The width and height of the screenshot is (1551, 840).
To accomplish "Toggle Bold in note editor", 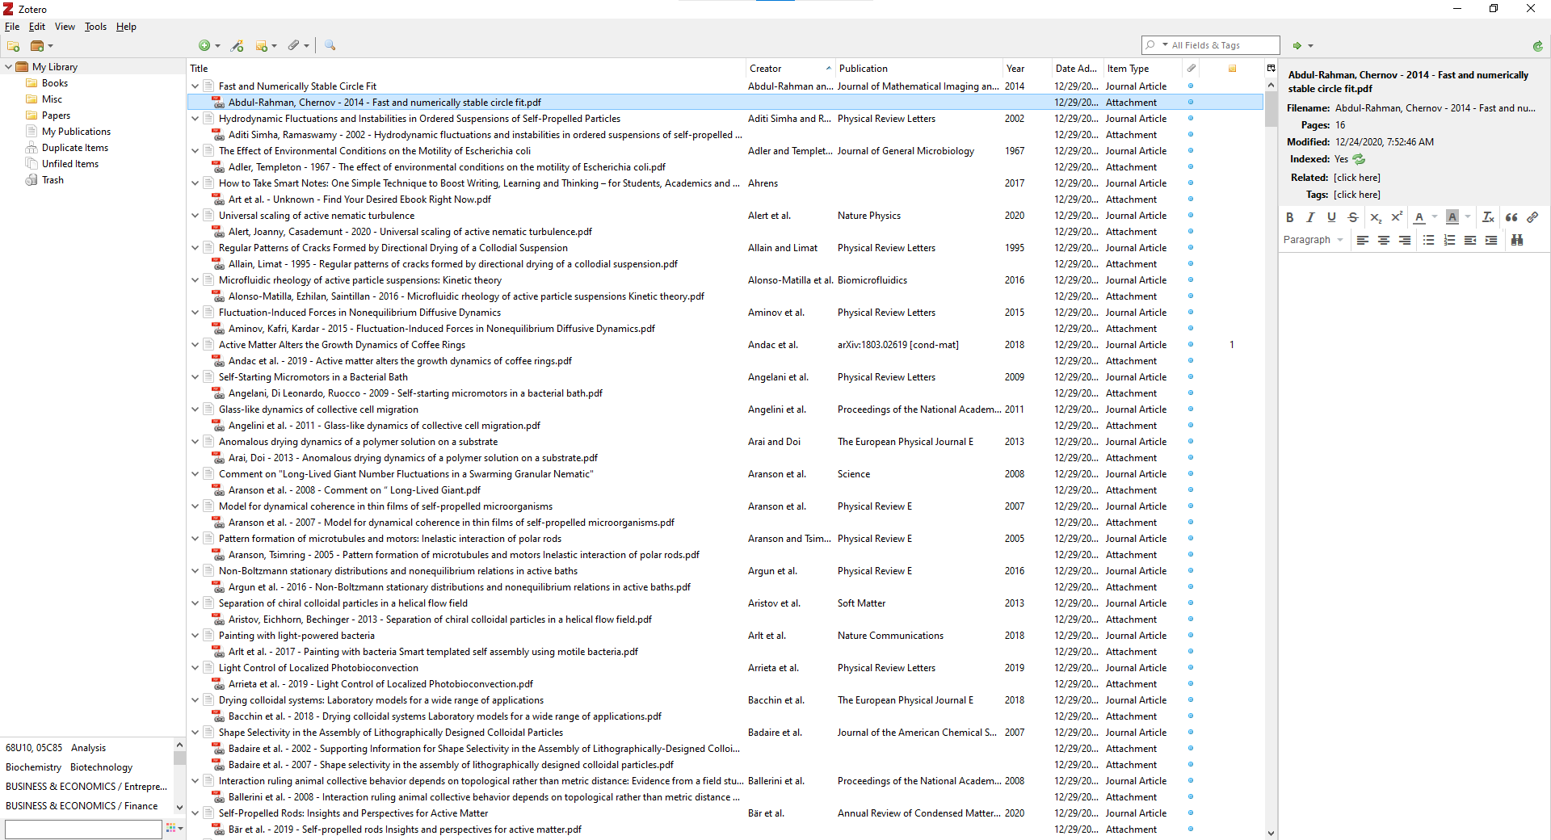I will (1290, 217).
